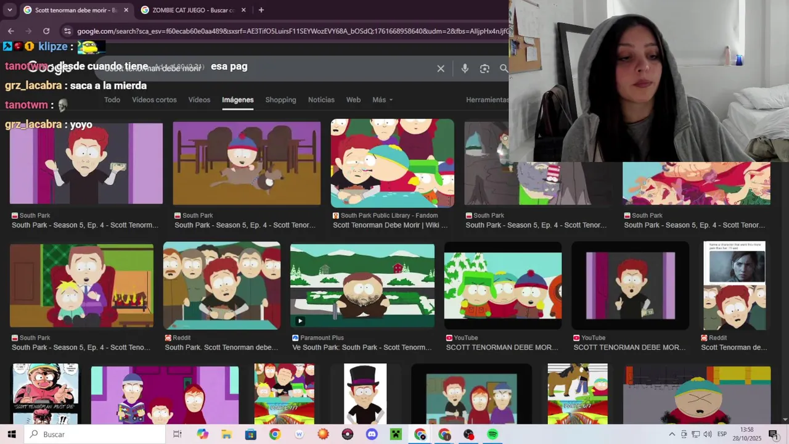Viewport: 789px width, 444px height.
Task: Open top hat character thumbnail
Action: click(x=365, y=393)
